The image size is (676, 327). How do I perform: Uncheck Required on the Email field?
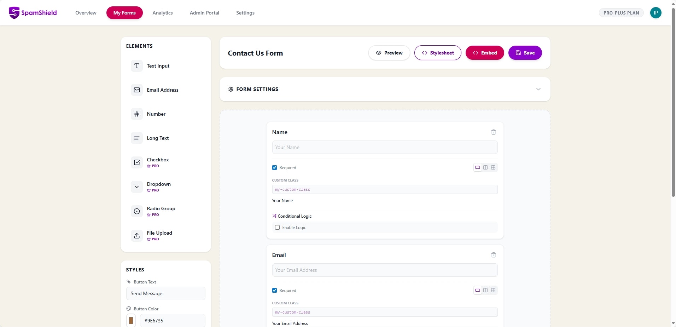coord(275,290)
